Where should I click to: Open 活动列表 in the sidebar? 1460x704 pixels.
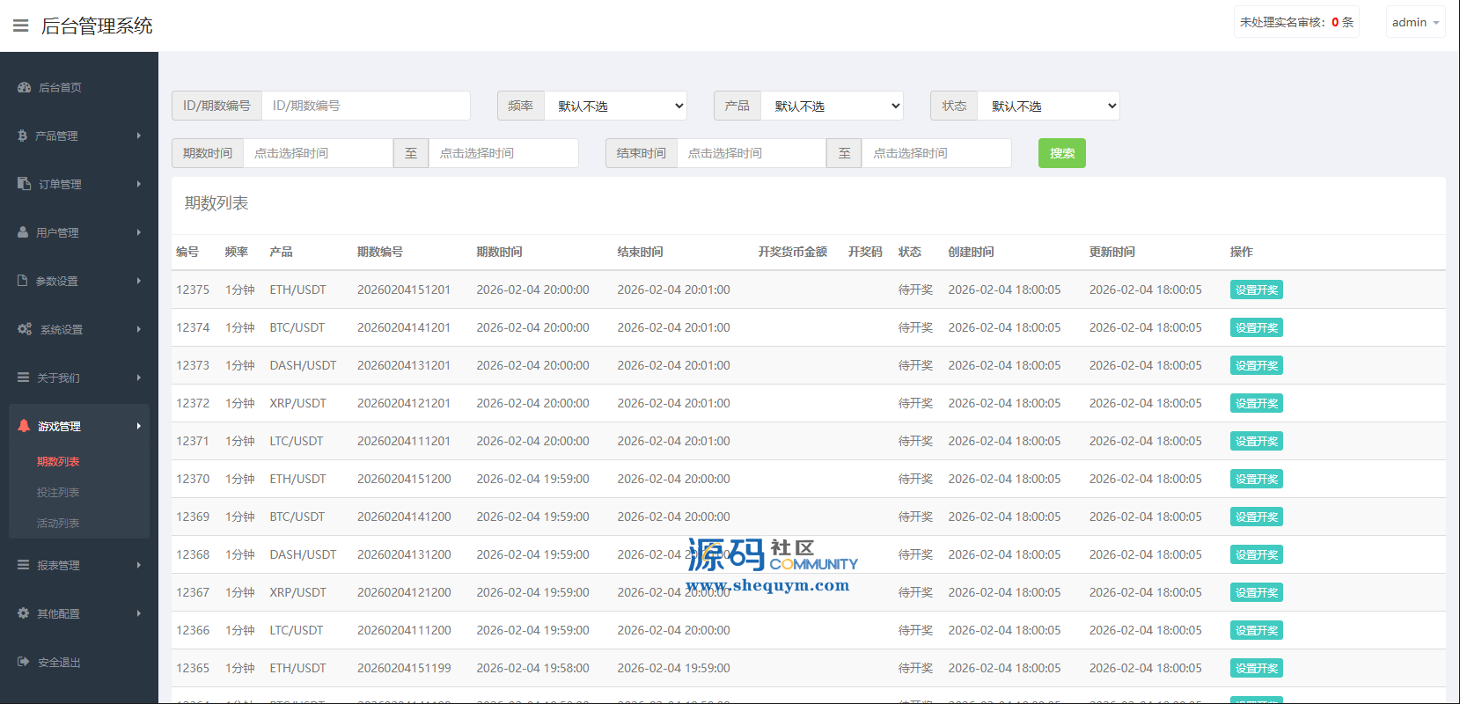point(58,523)
